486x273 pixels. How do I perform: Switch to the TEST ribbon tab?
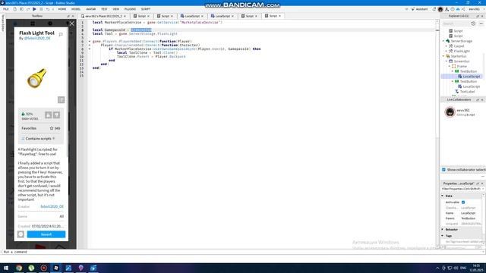click(104, 9)
